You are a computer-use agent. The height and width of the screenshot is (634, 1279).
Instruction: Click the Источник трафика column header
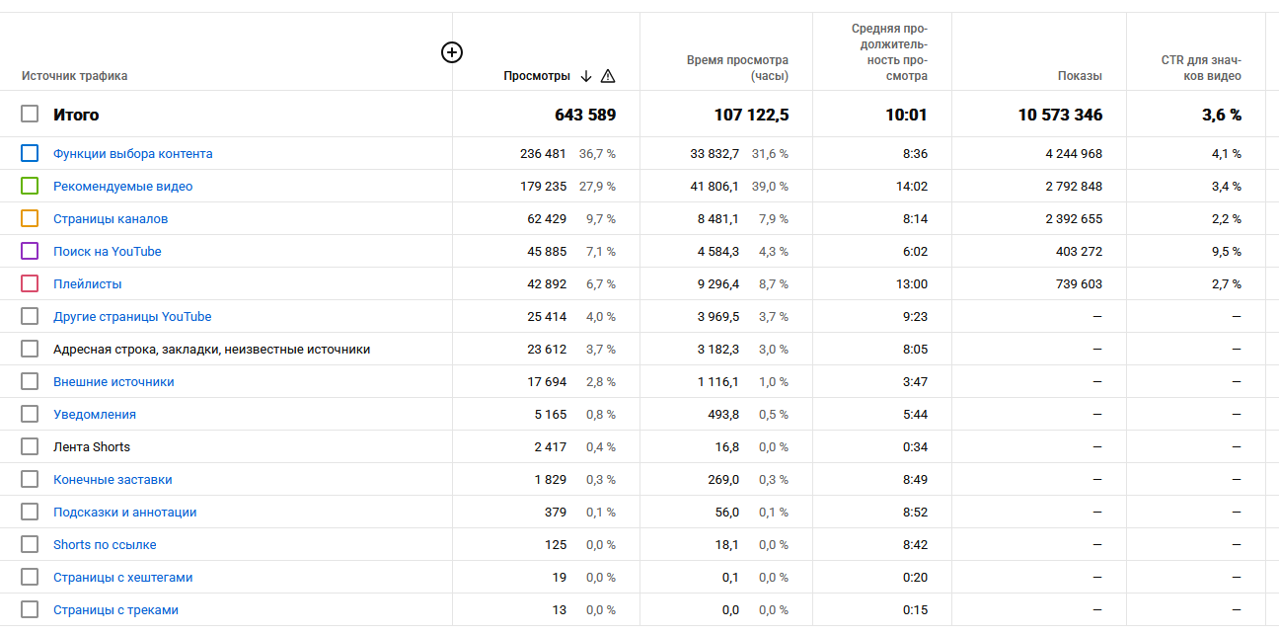click(x=74, y=76)
